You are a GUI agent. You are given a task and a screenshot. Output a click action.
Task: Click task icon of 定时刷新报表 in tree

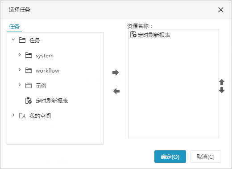29,101
